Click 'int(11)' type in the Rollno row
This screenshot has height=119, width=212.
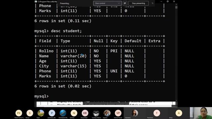point(69,51)
